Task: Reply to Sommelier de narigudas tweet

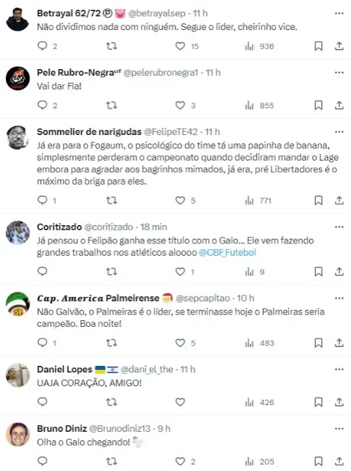Action: pyautogui.click(x=42, y=200)
